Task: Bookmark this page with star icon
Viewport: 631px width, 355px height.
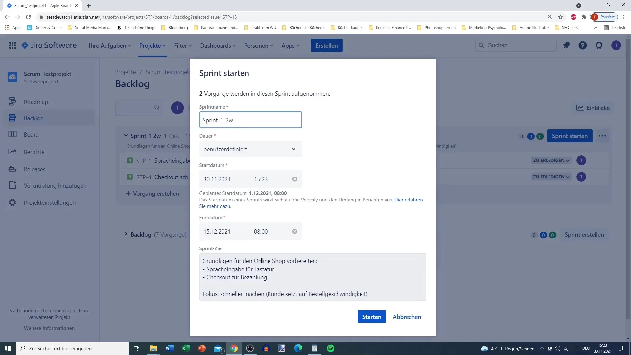Action: pyautogui.click(x=560, y=17)
